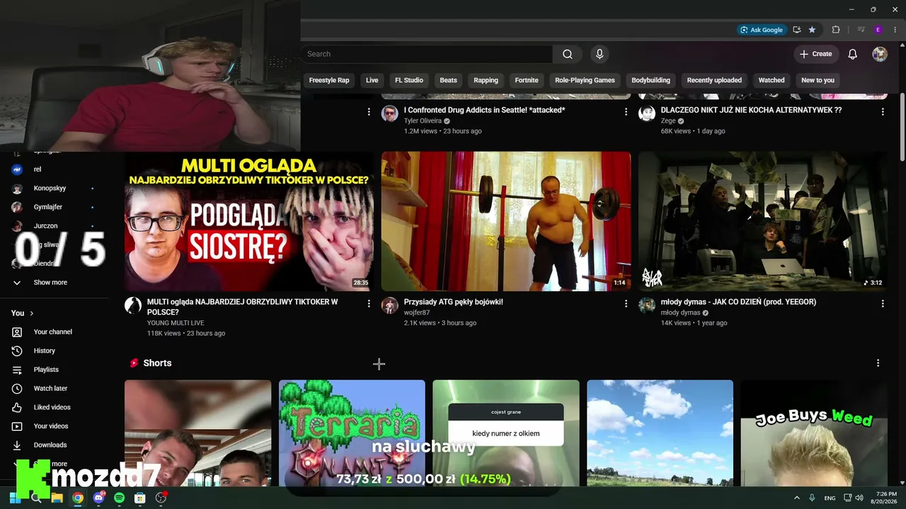
Task: Select the Live filter chip
Action: (372, 81)
